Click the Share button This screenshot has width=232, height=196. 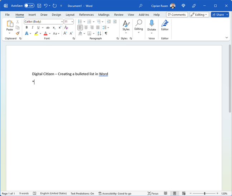(218, 15)
